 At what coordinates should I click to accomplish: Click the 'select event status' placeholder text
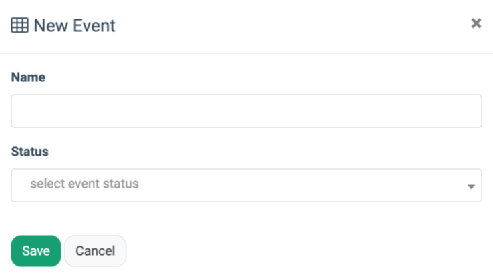84,184
